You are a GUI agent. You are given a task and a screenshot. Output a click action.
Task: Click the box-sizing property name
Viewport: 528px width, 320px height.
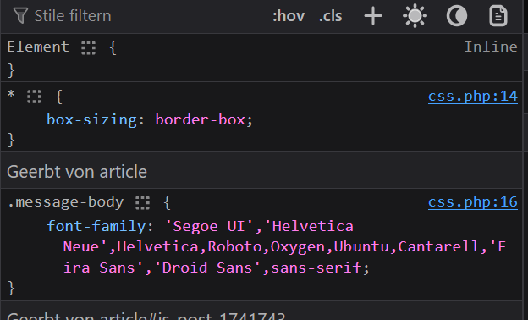[x=91, y=119]
